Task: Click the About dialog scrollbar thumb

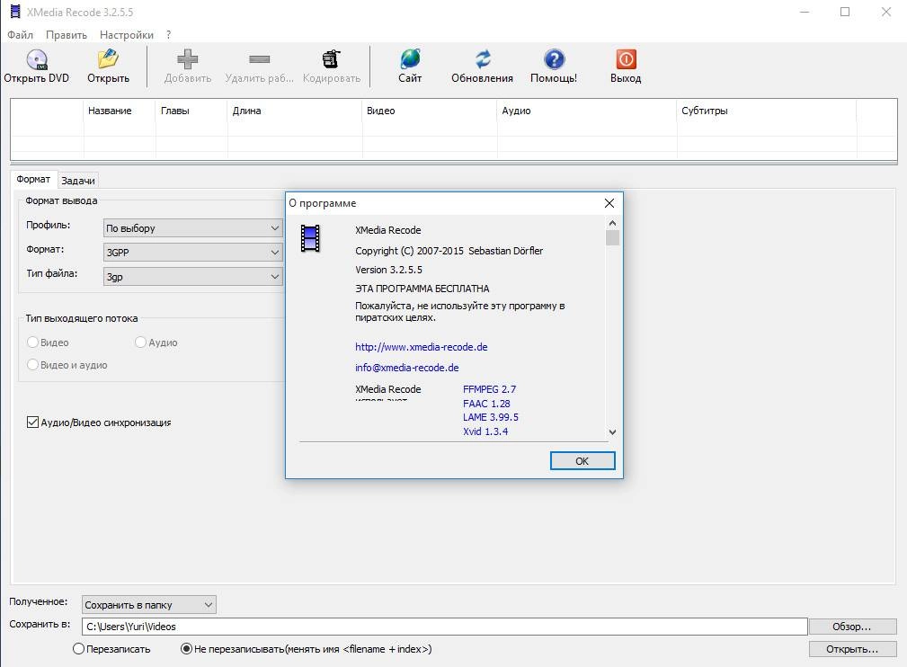Action: [x=612, y=237]
